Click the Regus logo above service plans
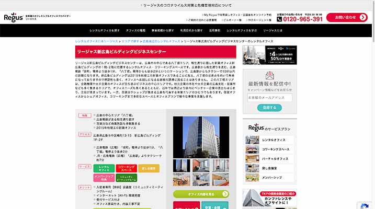 click(x=256, y=128)
